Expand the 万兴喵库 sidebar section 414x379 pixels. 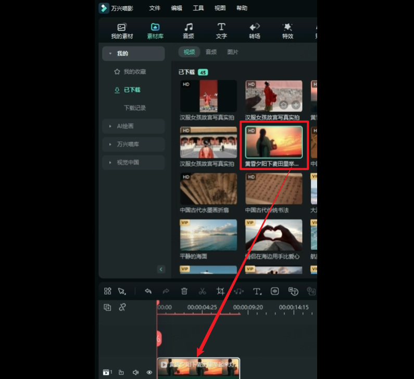(133, 144)
